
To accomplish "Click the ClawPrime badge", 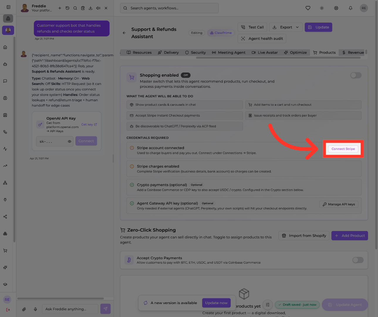I will point(221,33).
